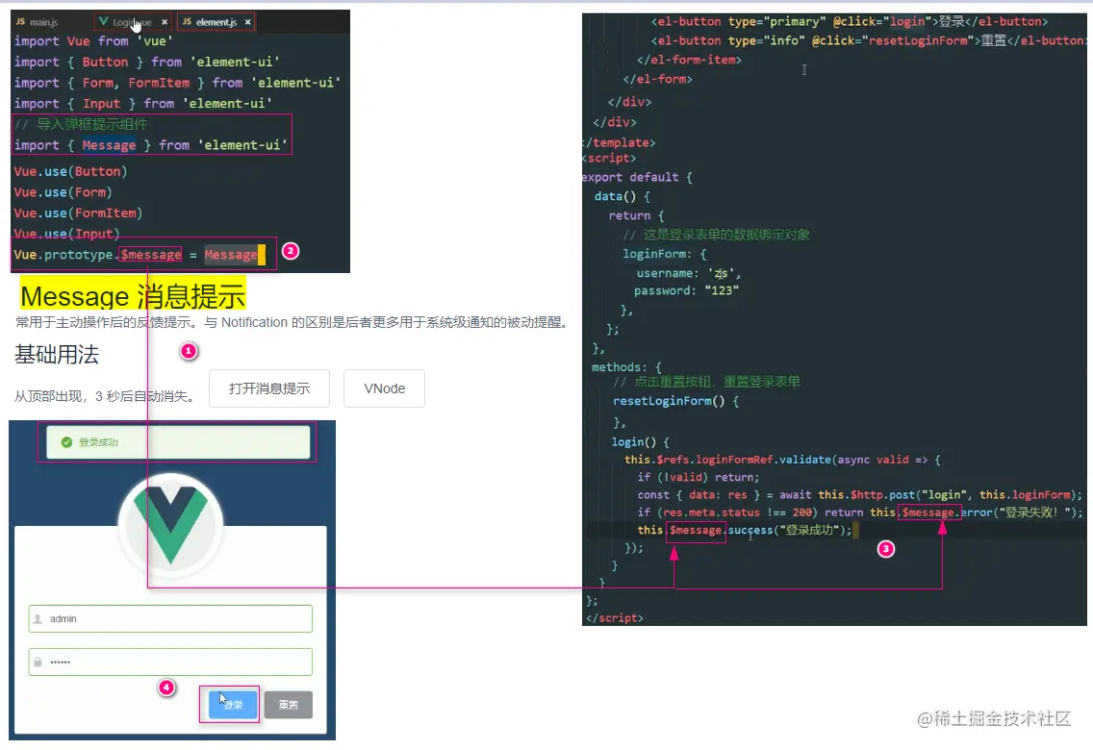Image resolution: width=1093 pixels, height=750 pixels.
Task: Click the 打开消息提示 button
Action: (x=269, y=388)
